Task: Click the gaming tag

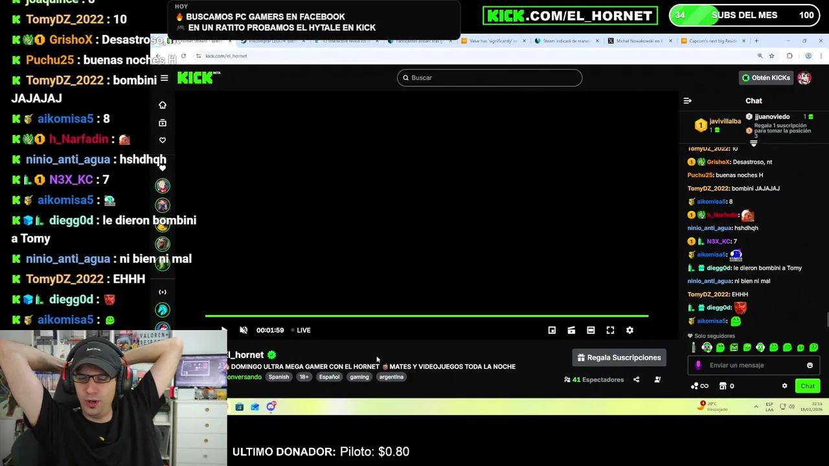Action: pyautogui.click(x=359, y=377)
